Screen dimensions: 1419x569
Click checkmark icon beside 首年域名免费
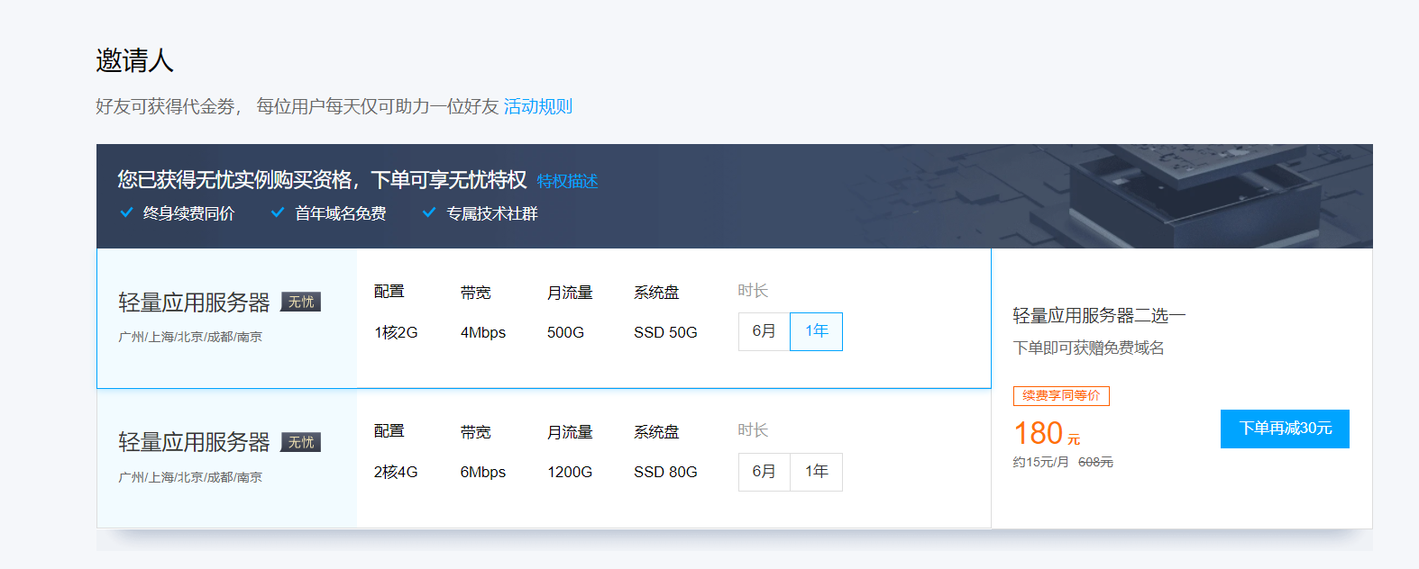[279, 213]
